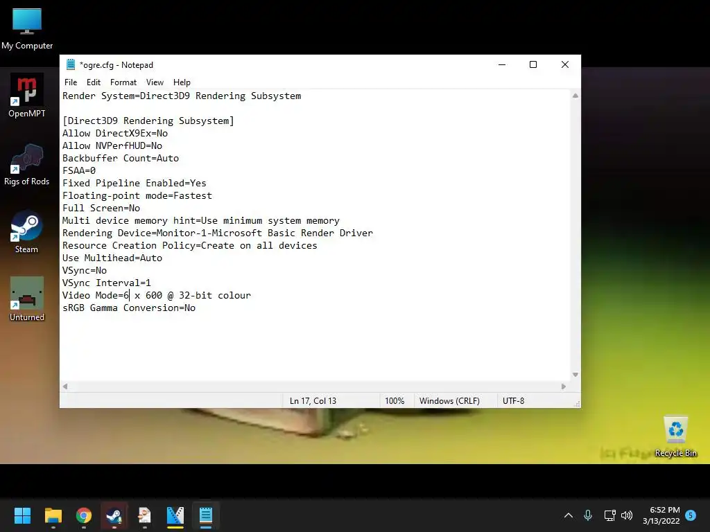Launch Google Chrome from the taskbar
Screen dimensions: 710x532
point(84,515)
